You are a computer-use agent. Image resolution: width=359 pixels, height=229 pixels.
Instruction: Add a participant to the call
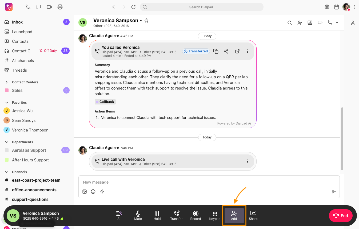pyautogui.click(x=234, y=216)
